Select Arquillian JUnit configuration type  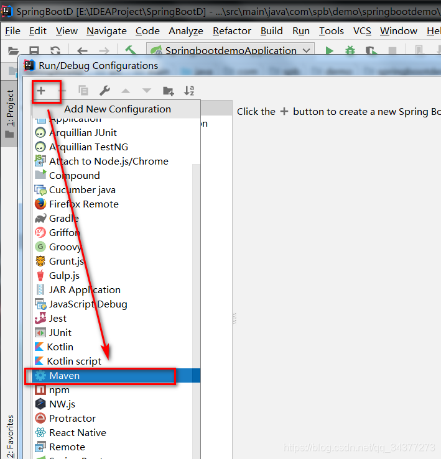tap(116, 133)
